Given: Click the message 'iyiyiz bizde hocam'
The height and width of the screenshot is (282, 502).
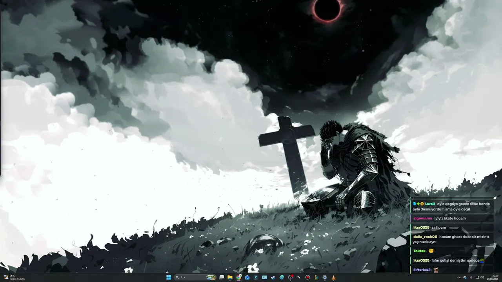Looking at the screenshot, I should (450, 218).
